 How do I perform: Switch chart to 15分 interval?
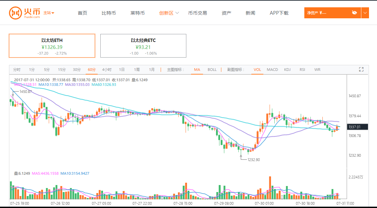62,70
